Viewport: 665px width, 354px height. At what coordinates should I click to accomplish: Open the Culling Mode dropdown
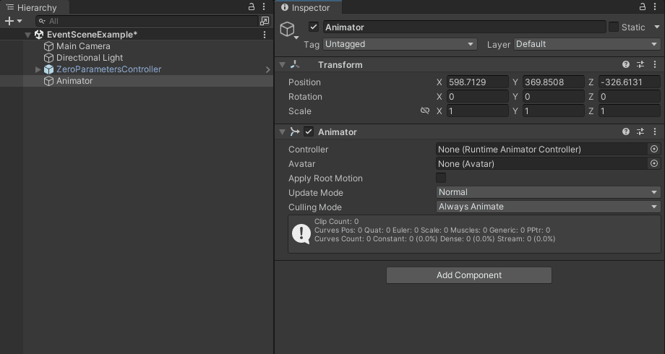548,207
